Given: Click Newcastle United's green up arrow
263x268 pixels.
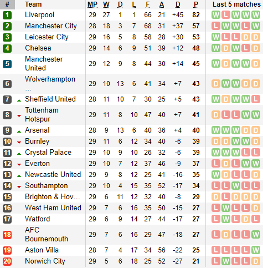Looking at the screenshot, I should click(19, 176).
